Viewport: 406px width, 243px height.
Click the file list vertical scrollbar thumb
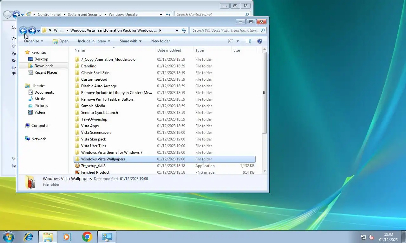click(x=264, y=93)
